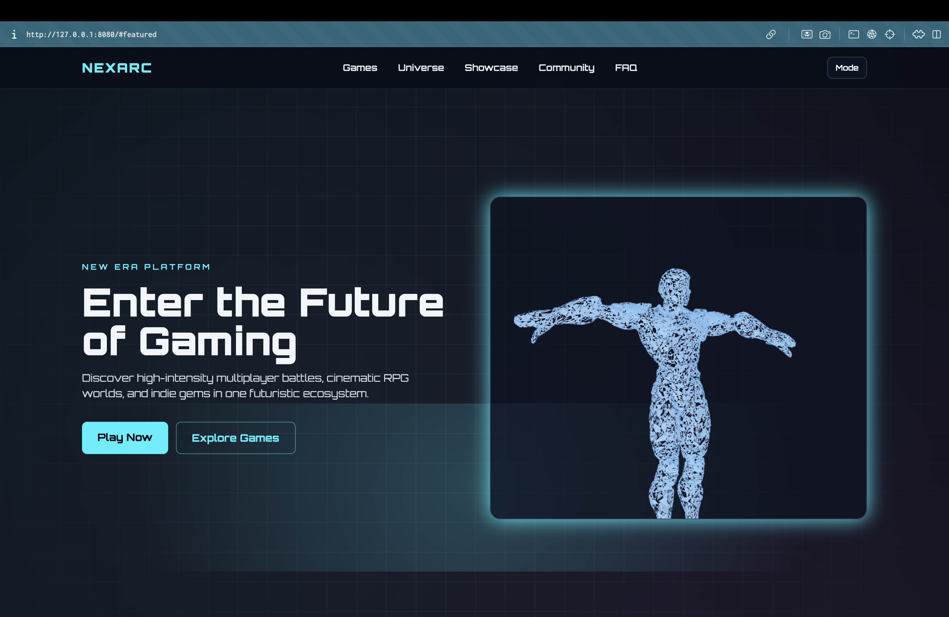Click the Play Now button

click(x=125, y=438)
